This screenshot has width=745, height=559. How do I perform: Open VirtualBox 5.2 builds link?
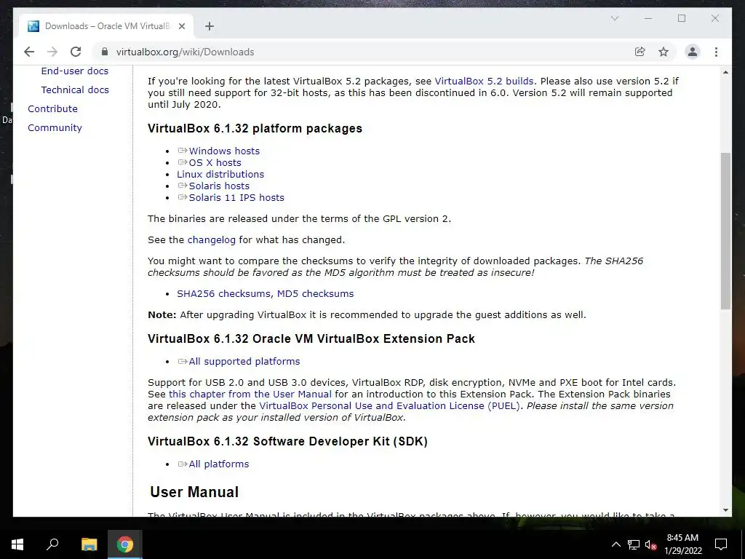pos(484,82)
